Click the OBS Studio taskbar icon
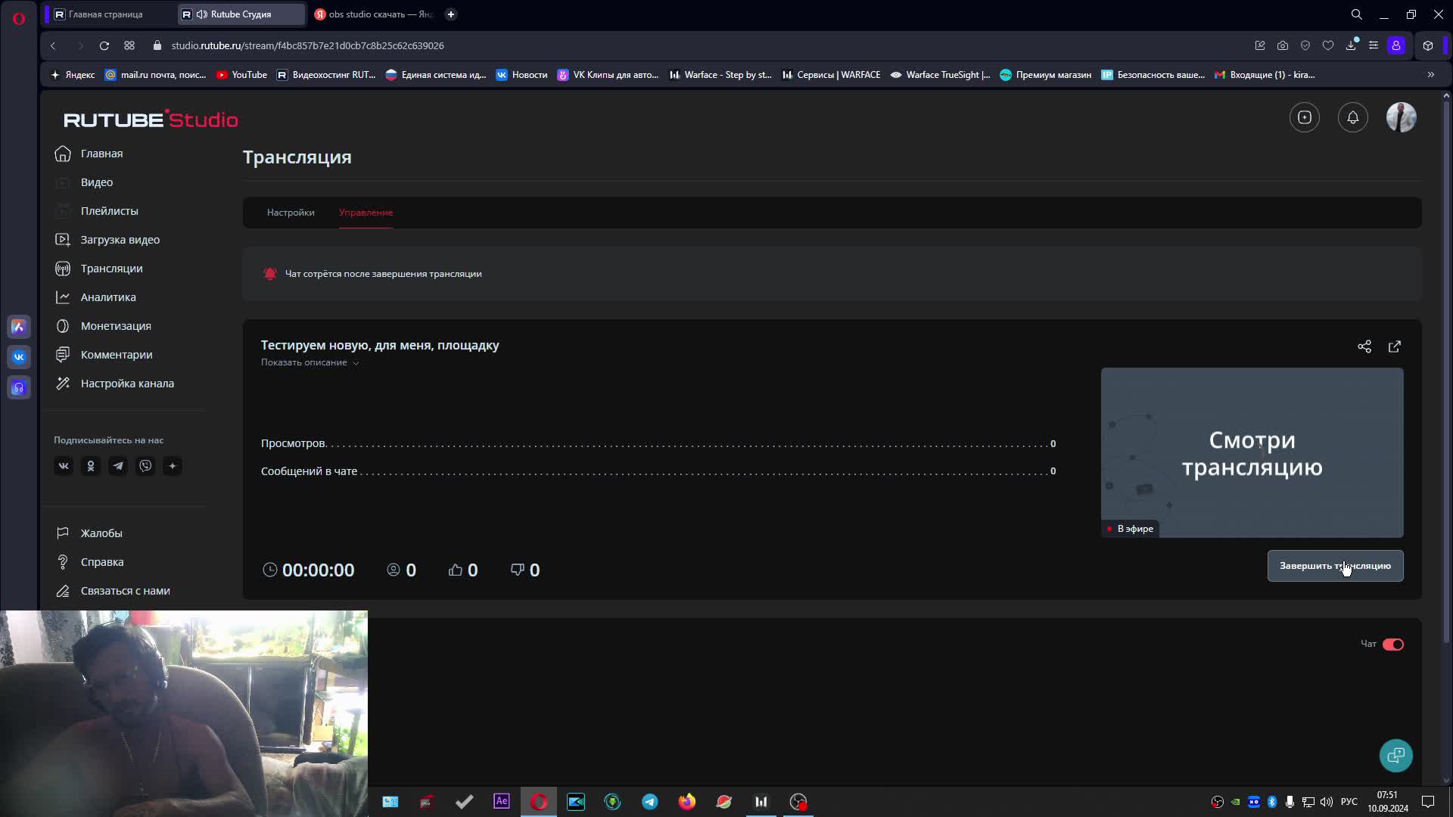 [x=798, y=802]
